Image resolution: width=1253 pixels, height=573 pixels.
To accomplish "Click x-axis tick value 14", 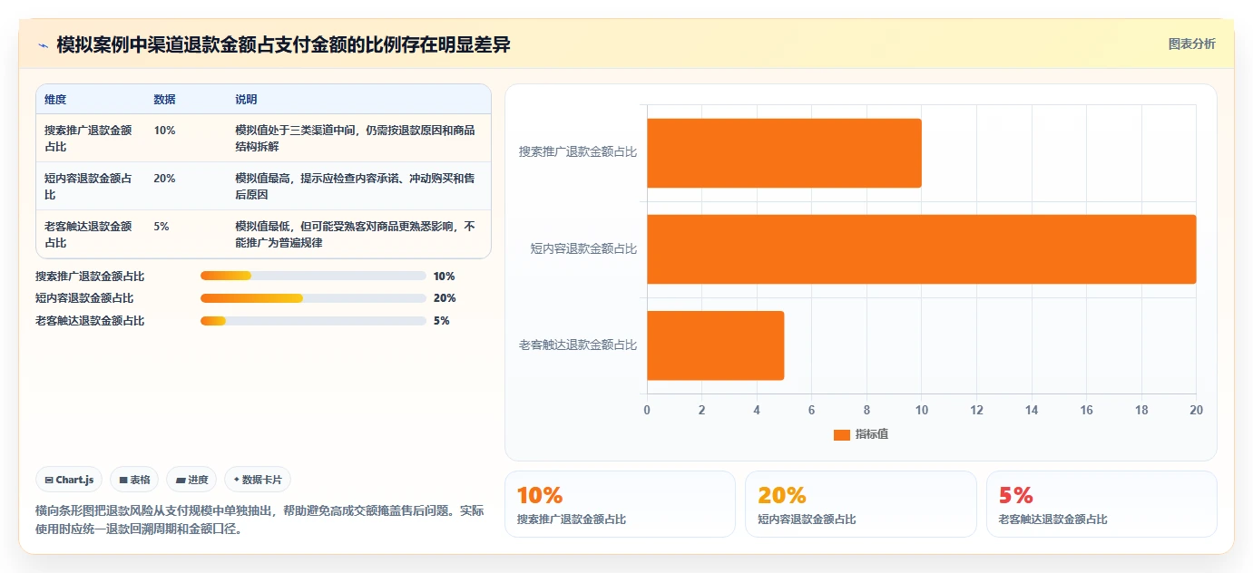I will (1032, 411).
